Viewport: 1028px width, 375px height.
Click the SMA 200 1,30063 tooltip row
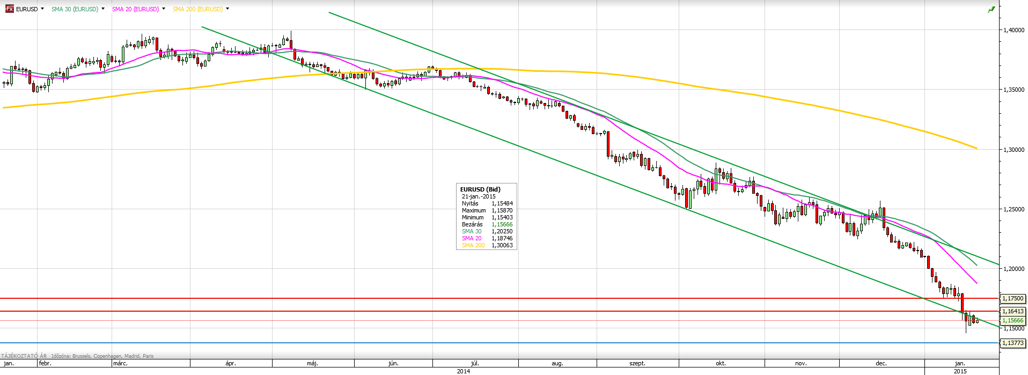pyautogui.click(x=487, y=245)
